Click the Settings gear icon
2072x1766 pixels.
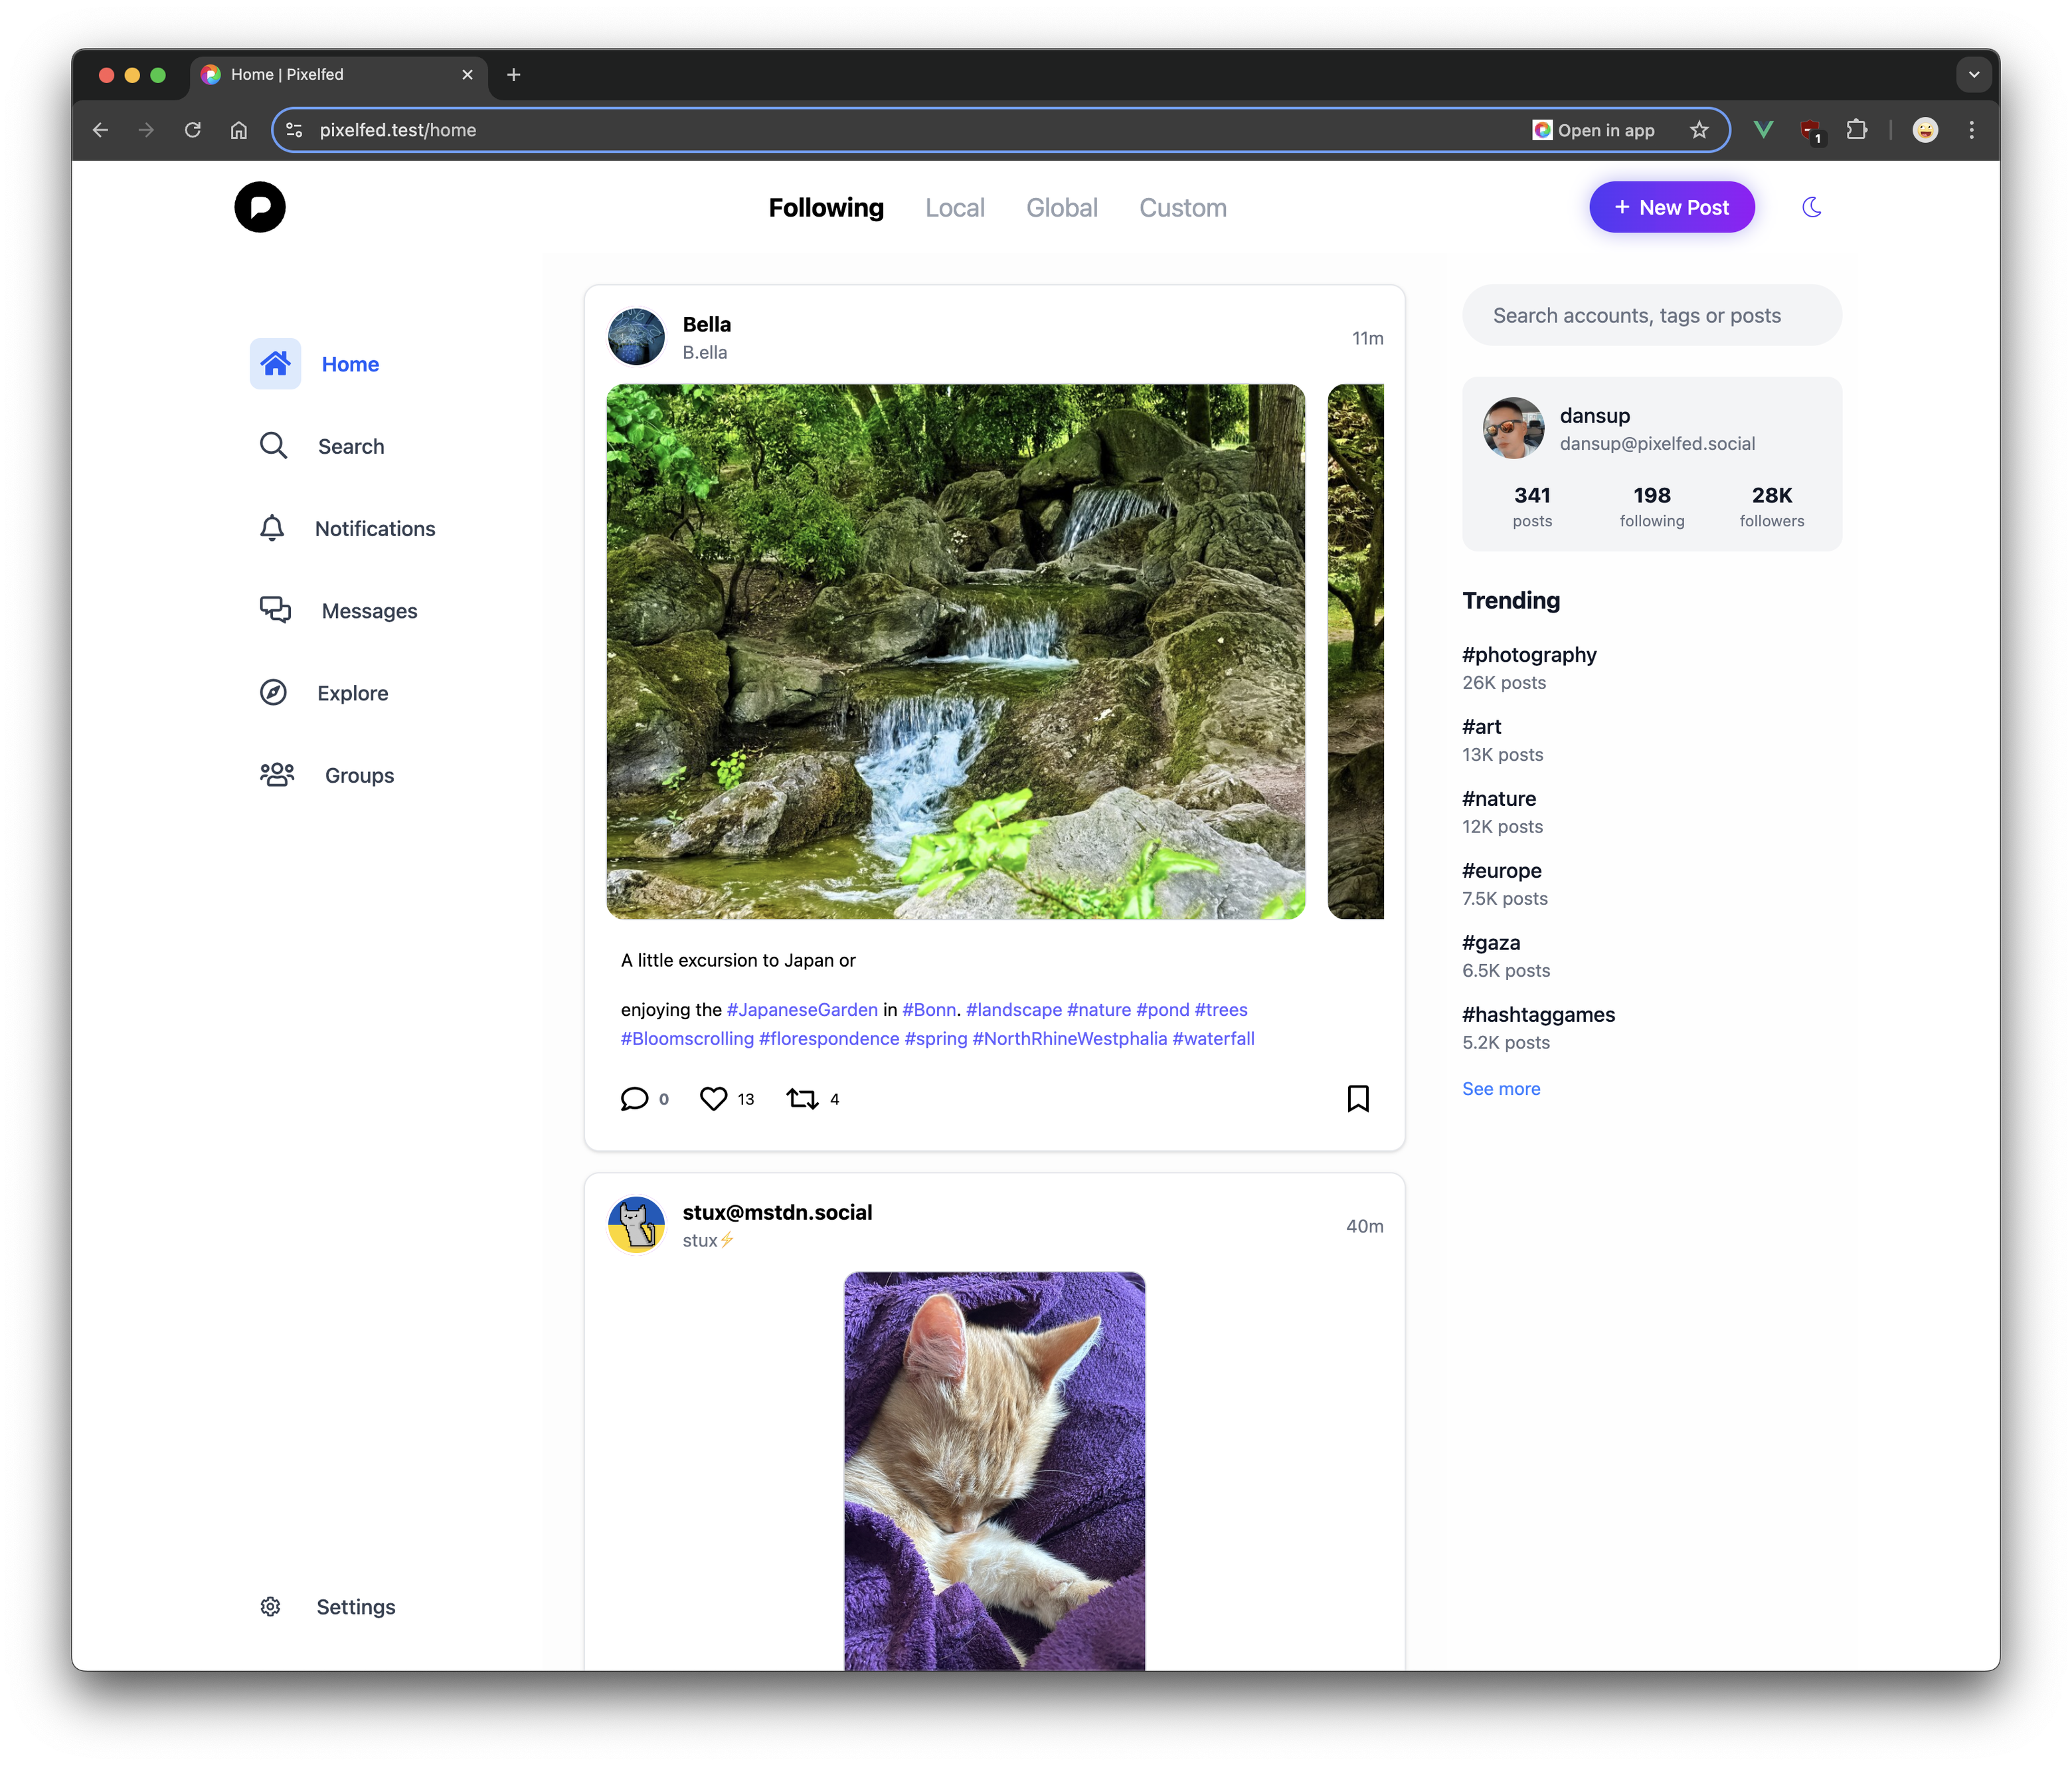click(270, 1606)
